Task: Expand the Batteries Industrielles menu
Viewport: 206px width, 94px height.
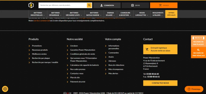Action: coord(38,14)
